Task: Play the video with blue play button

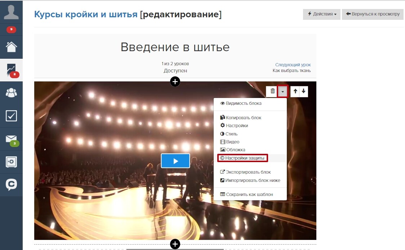Action: (175, 161)
